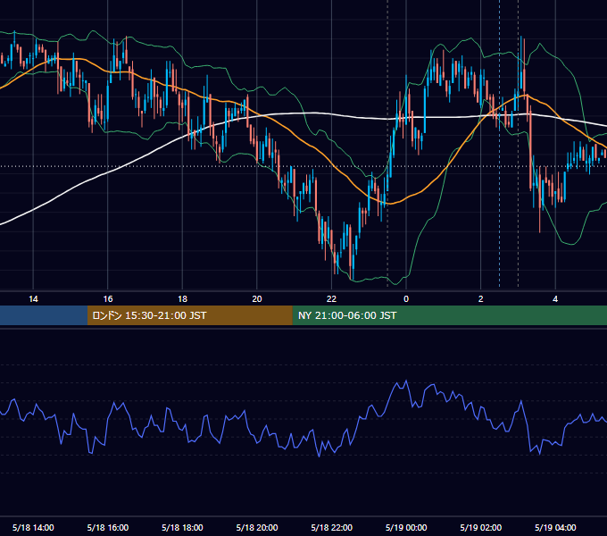Click the 20 hour axis label

point(257,299)
